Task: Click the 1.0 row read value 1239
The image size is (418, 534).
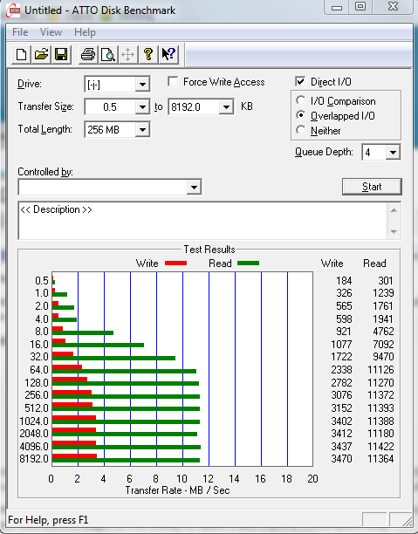Action: tap(383, 293)
